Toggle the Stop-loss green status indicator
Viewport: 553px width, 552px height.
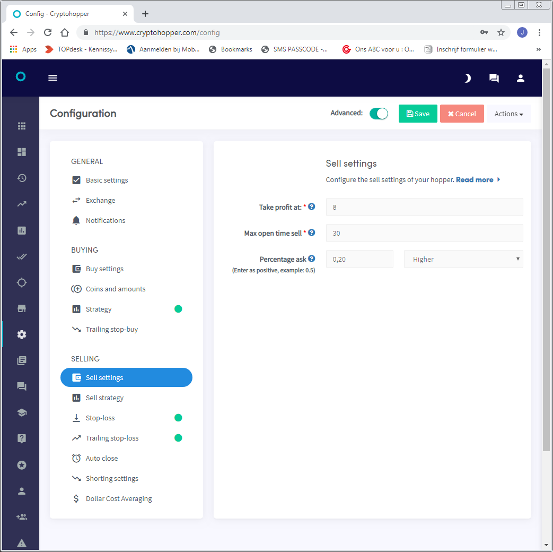[x=178, y=418]
